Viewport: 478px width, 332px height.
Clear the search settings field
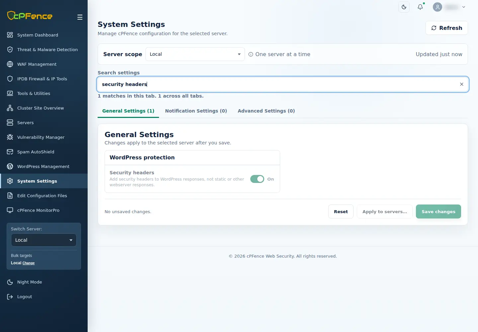click(462, 84)
